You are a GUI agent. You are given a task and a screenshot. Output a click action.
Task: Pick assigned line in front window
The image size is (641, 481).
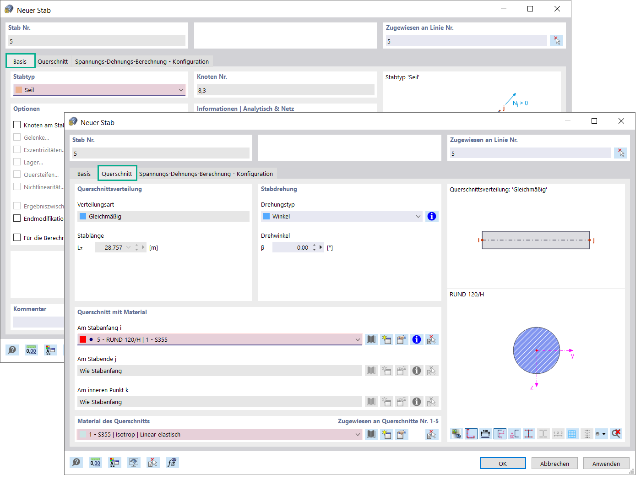(621, 153)
